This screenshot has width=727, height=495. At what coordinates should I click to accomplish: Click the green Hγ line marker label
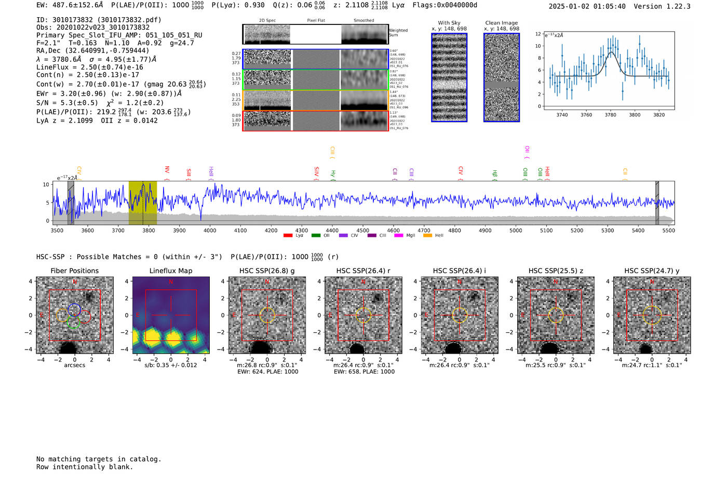click(333, 175)
